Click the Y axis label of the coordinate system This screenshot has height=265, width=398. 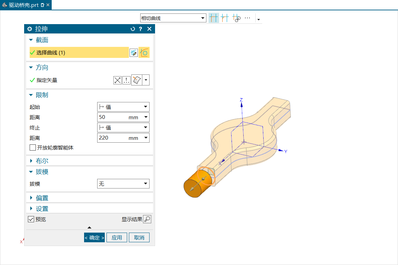click(x=286, y=152)
